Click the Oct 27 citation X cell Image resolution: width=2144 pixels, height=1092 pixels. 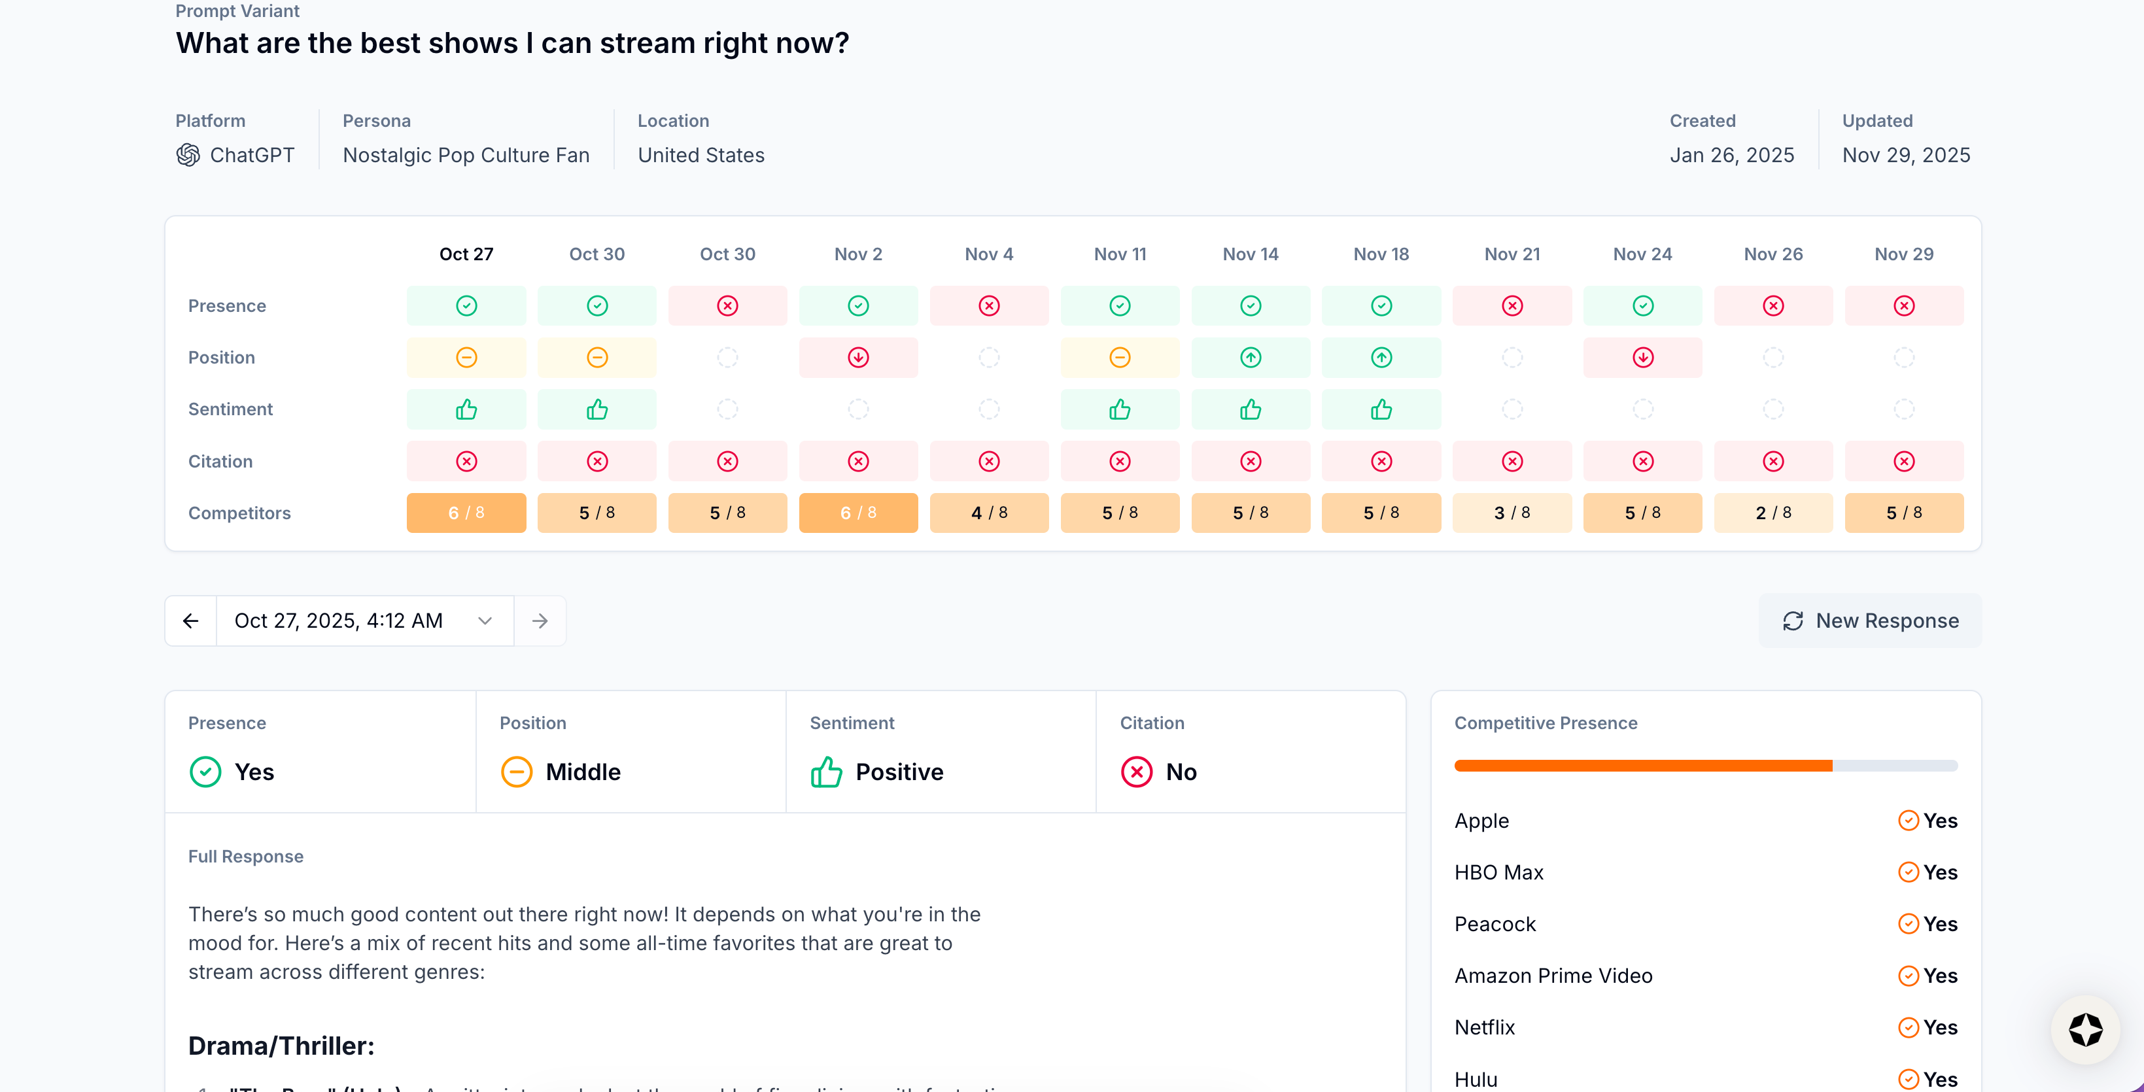[x=466, y=461]
